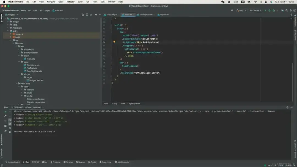Click the user account avatar icon
This screenshot has height=167, width=297.
[295, 10]
